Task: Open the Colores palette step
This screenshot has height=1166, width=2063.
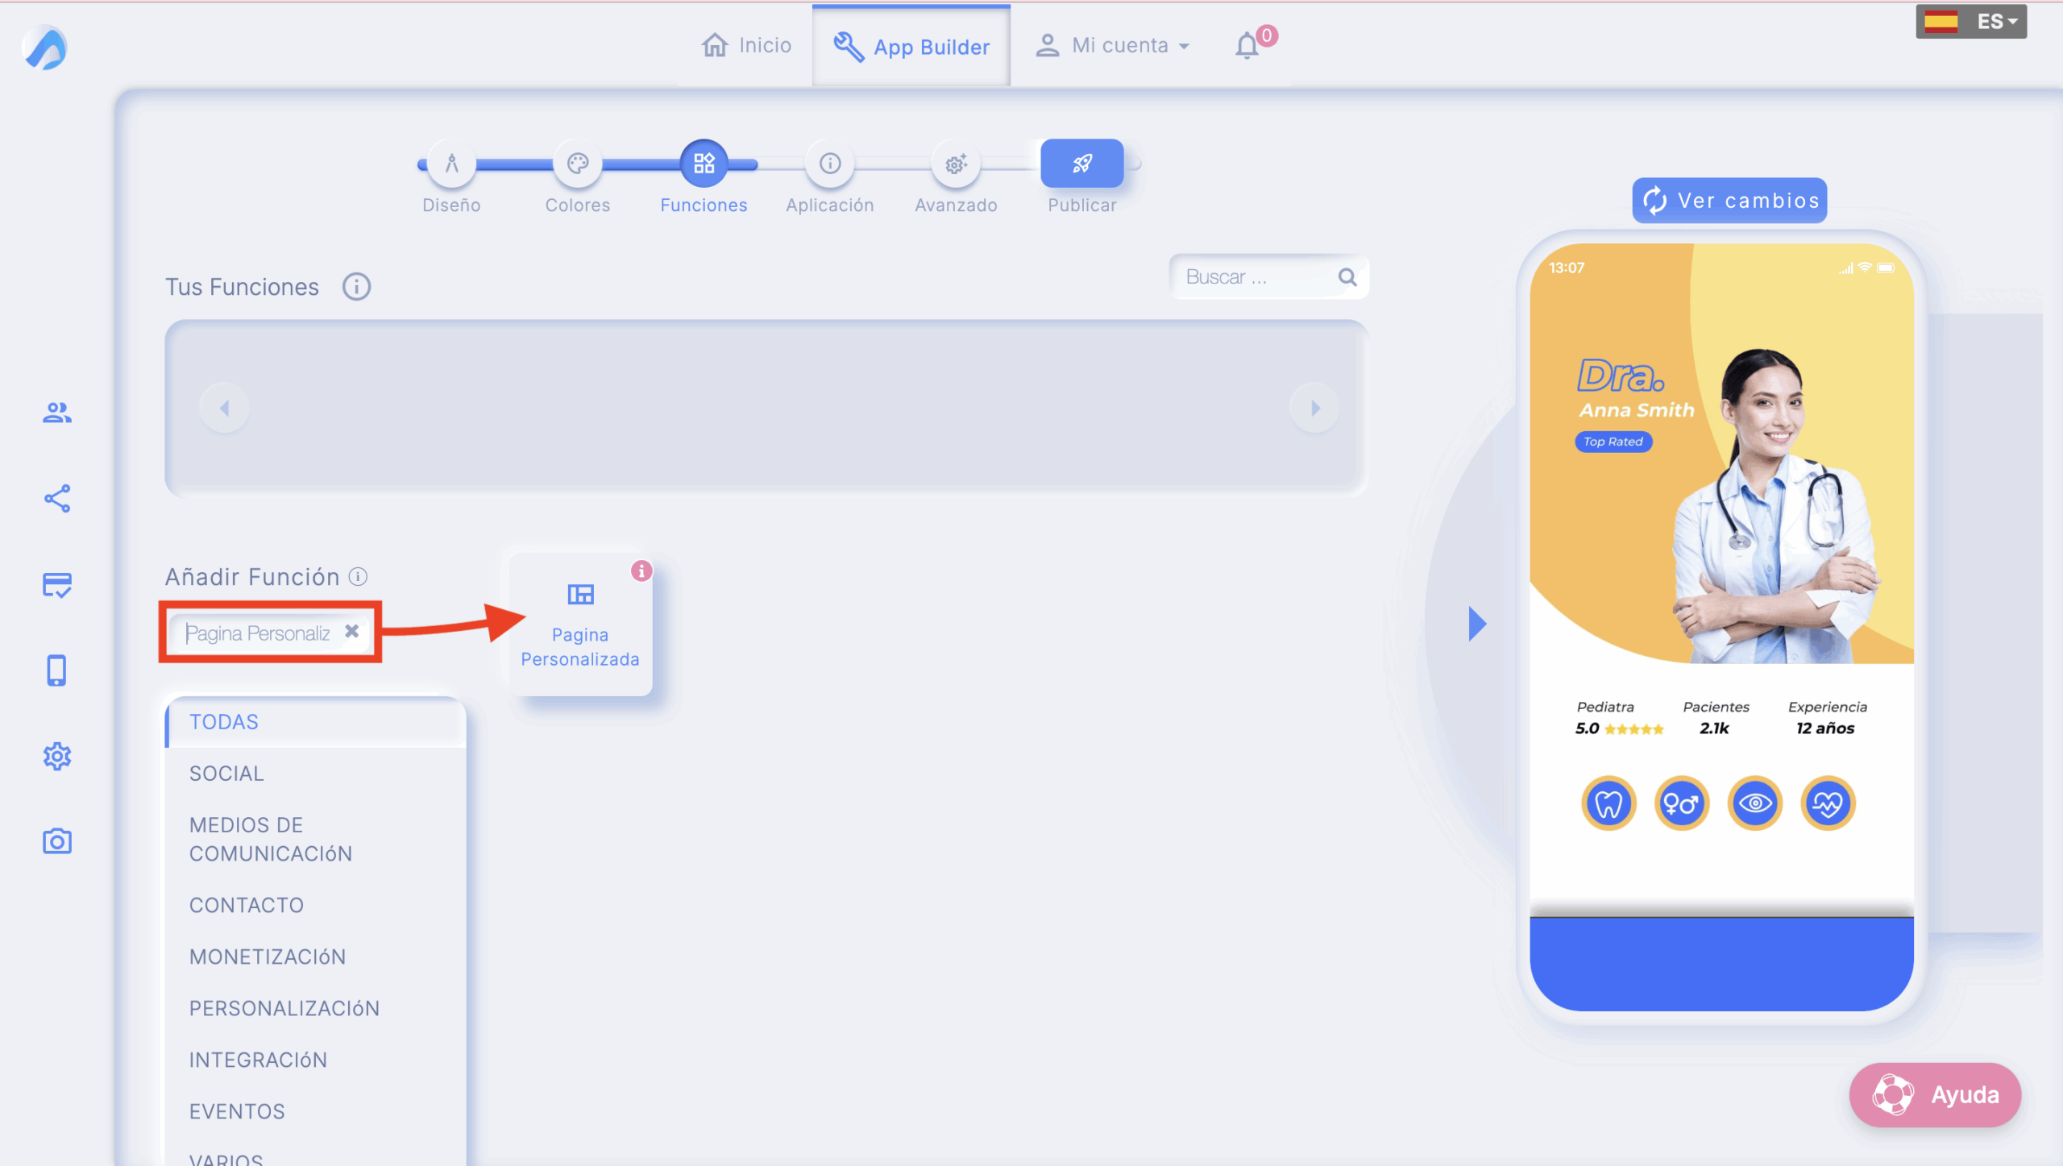Action: (x=577, y=164)
